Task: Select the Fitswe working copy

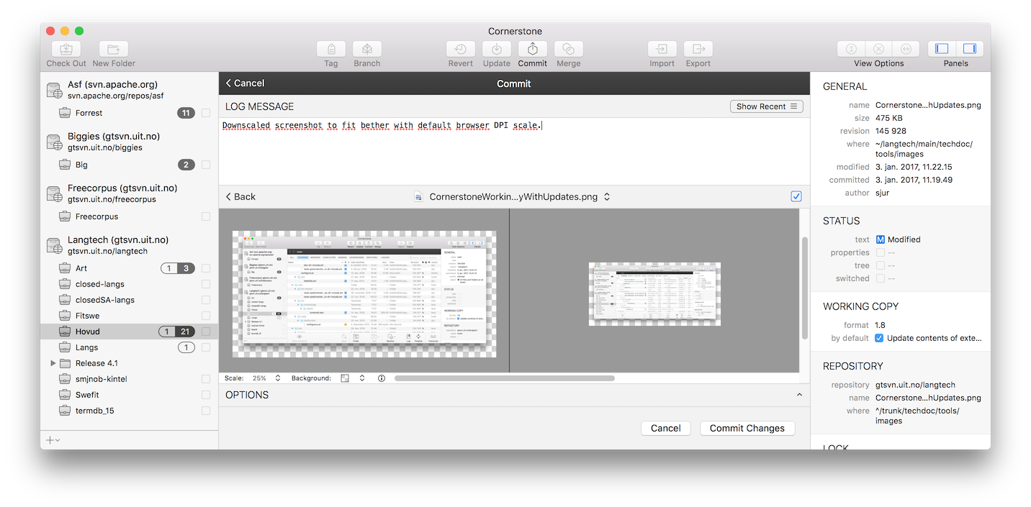Action: pyautogui.click(x=129, y=316)
